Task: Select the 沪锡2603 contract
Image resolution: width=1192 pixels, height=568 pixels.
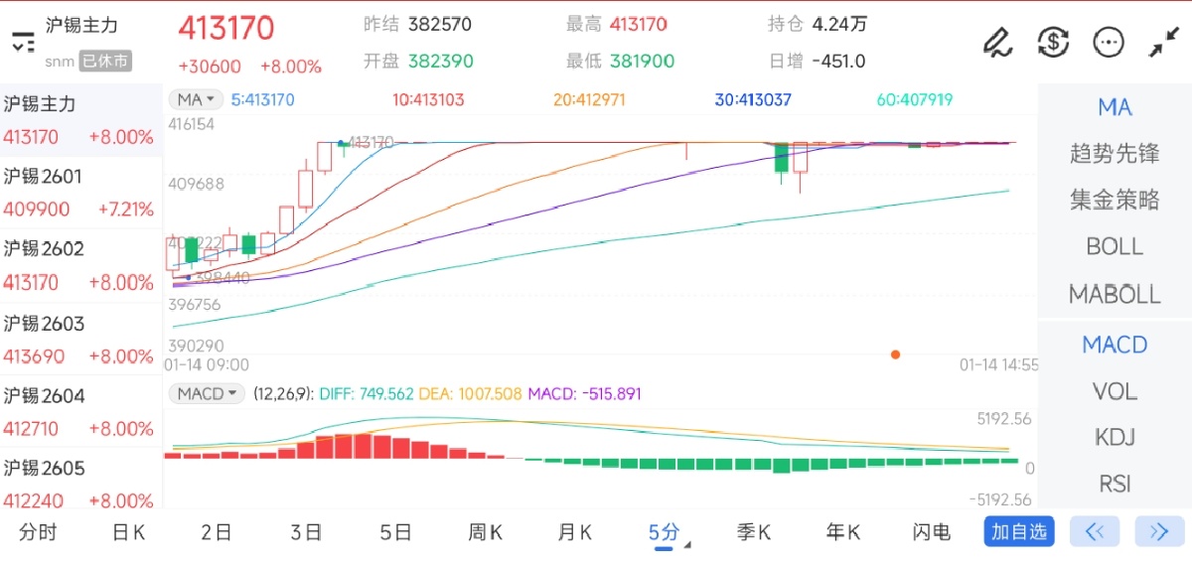Action: pos(80,340)
